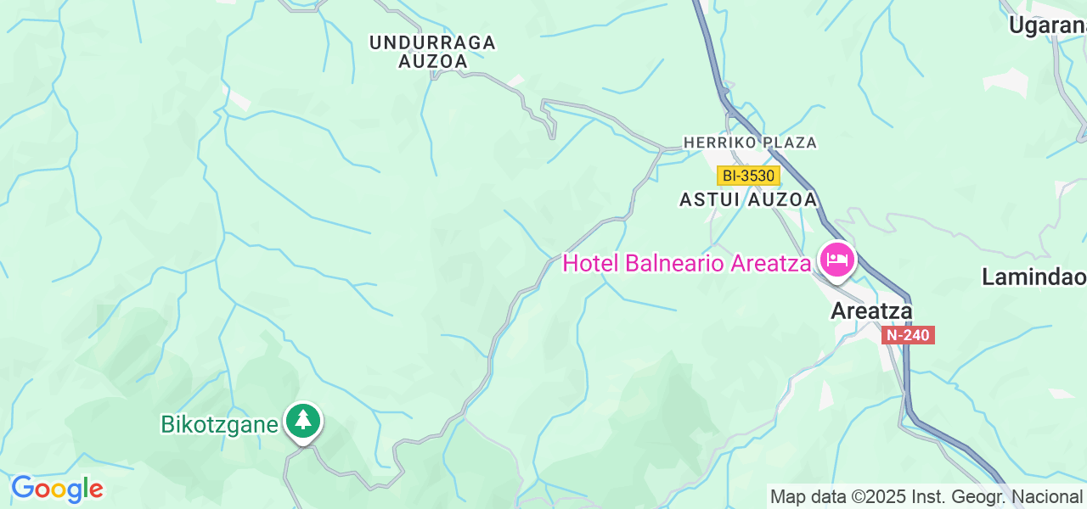1087x509 pixels.
Task: Click the Bikotzgane green tree marker
Action: pyautogui.click(x=302, y=421)
